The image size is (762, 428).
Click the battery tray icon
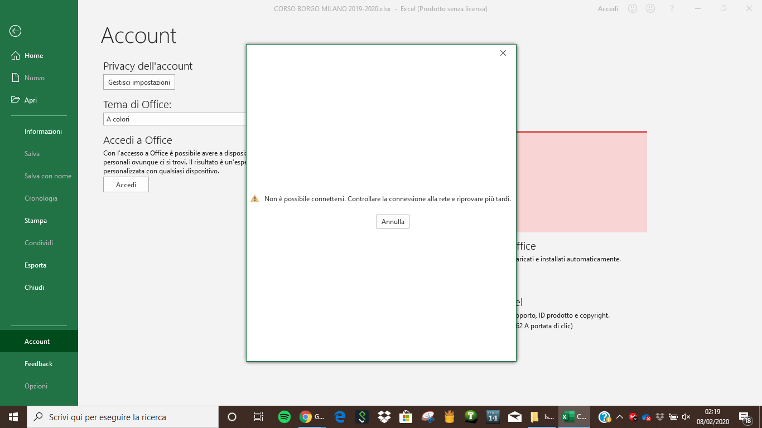(x=673, y=417)
